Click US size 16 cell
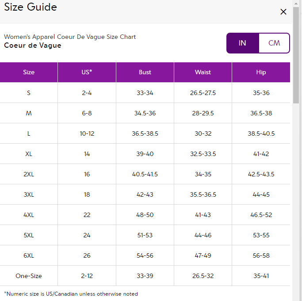The width and height of the screenshot is (302, 301). pyautogui.click(x=87, y=174)
